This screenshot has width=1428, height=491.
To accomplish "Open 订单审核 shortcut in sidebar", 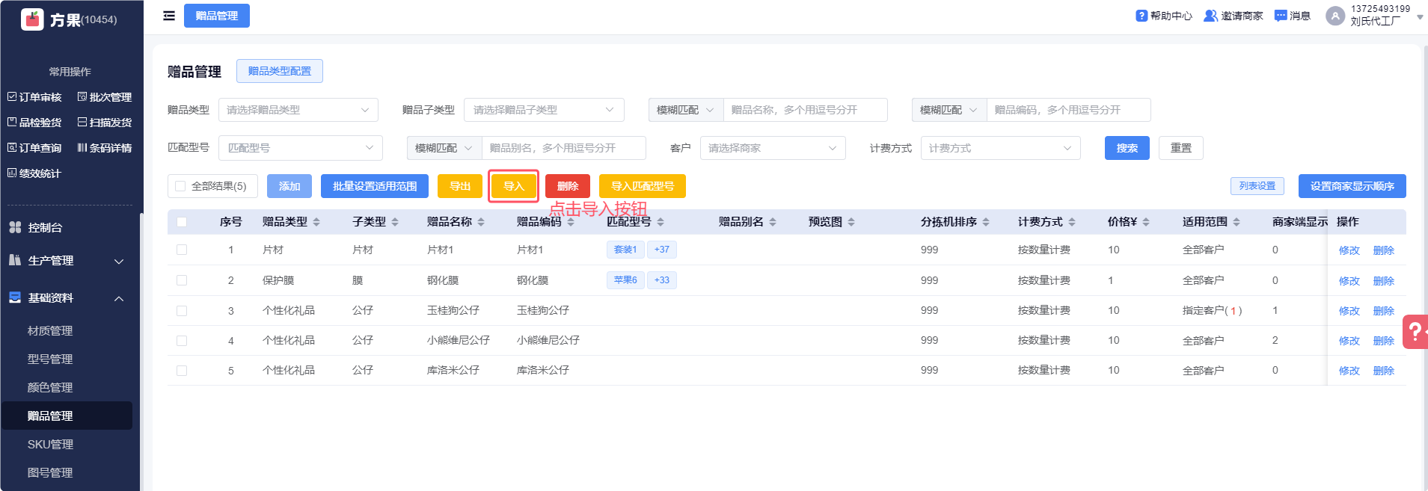I will (34, 97).
